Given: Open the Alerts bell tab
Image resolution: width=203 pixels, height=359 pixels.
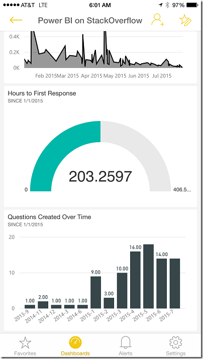Looking at the screenshot, I should point(125,346).
